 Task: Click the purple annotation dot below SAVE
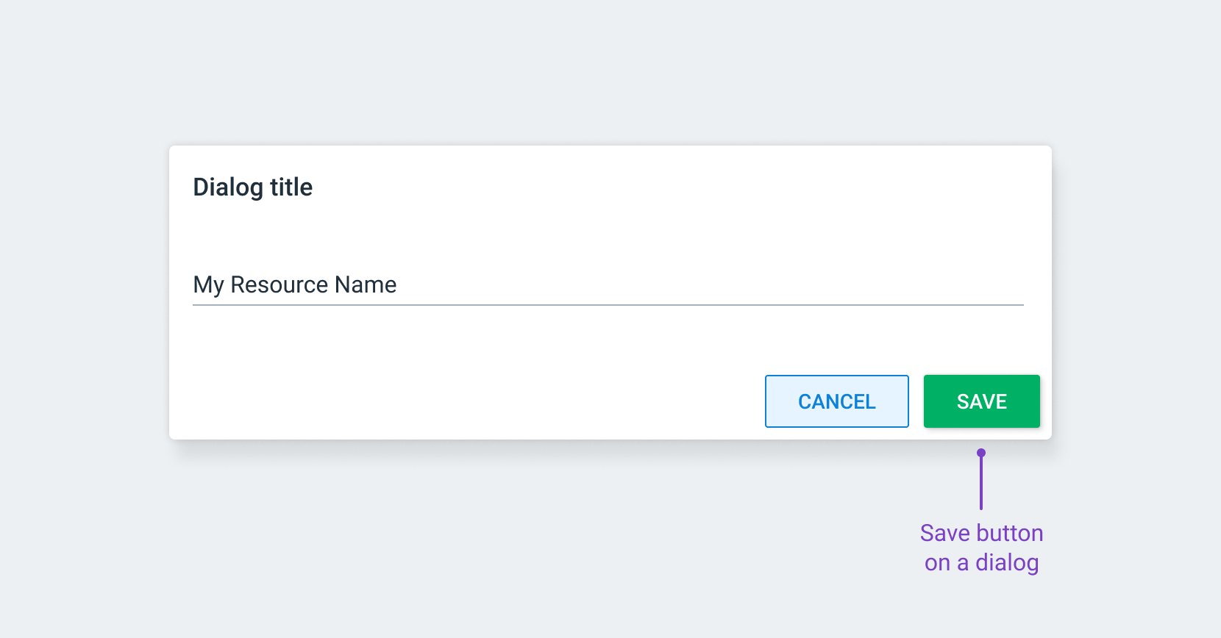point(980,453)
